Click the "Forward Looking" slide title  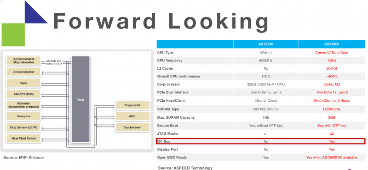pyautogui.click(x=161, y=22)
